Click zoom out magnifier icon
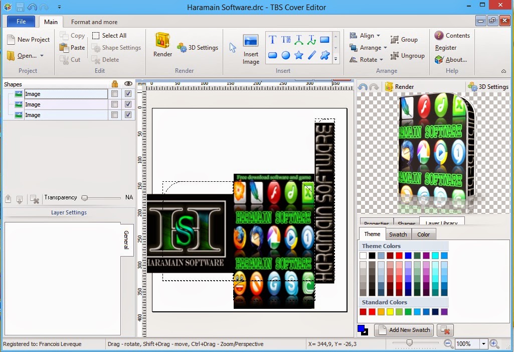514x352 pixels. pyautogui.click(x=448, y=344)
